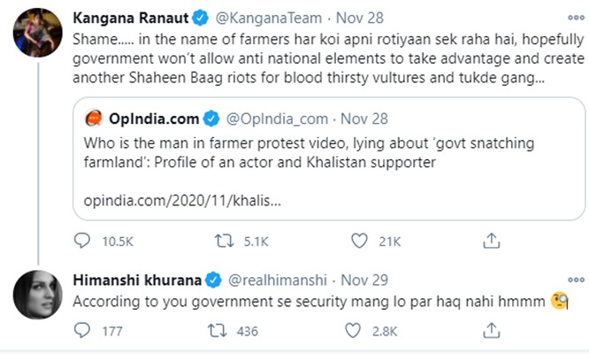The width and height of the screenshot is (589, 354).
Task: Like Kangana Ranaut's tweet
Action: coord(359,240)
